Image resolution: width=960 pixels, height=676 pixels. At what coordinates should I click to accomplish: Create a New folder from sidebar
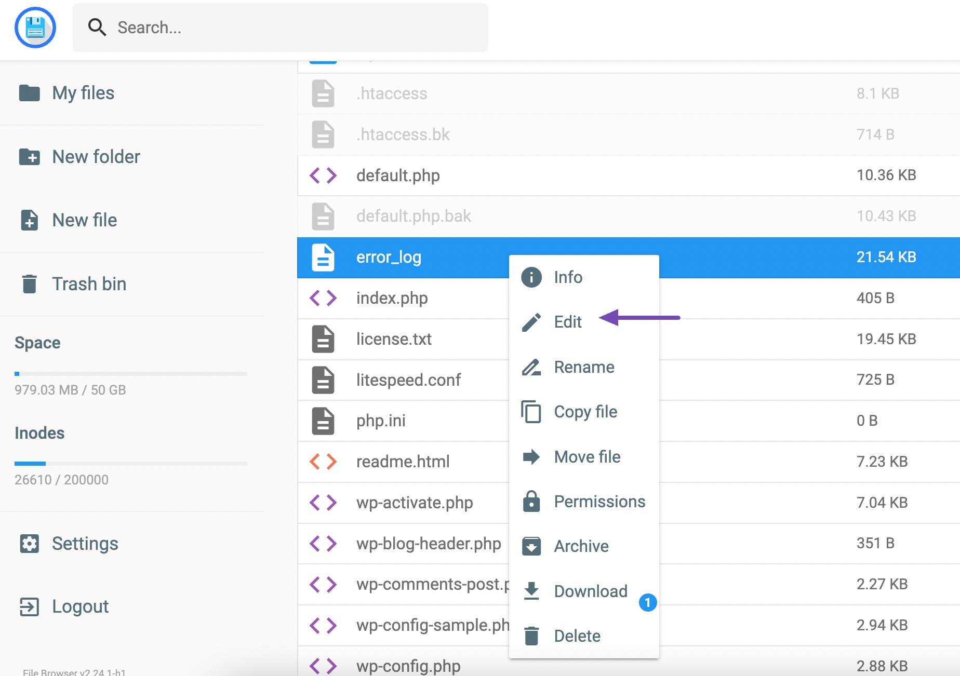coord(96,157)
